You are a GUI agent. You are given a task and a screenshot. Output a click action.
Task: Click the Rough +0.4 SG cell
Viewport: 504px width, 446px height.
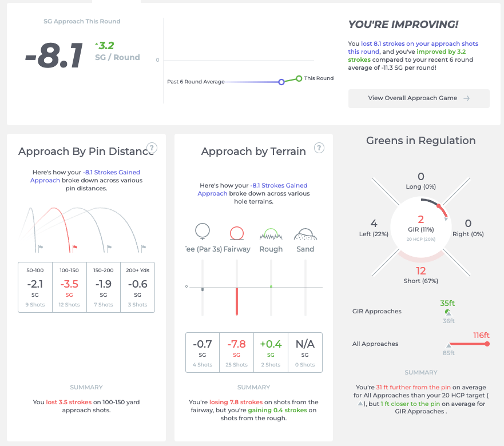coord(271,352)
